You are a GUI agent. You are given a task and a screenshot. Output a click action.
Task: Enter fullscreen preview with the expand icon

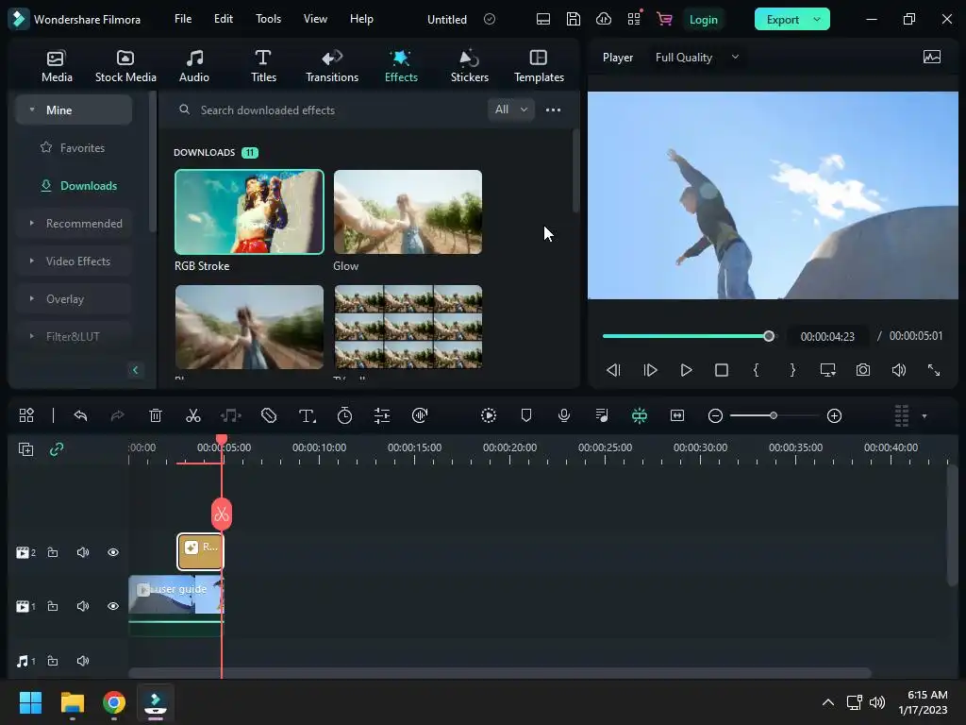click(934, 370)
